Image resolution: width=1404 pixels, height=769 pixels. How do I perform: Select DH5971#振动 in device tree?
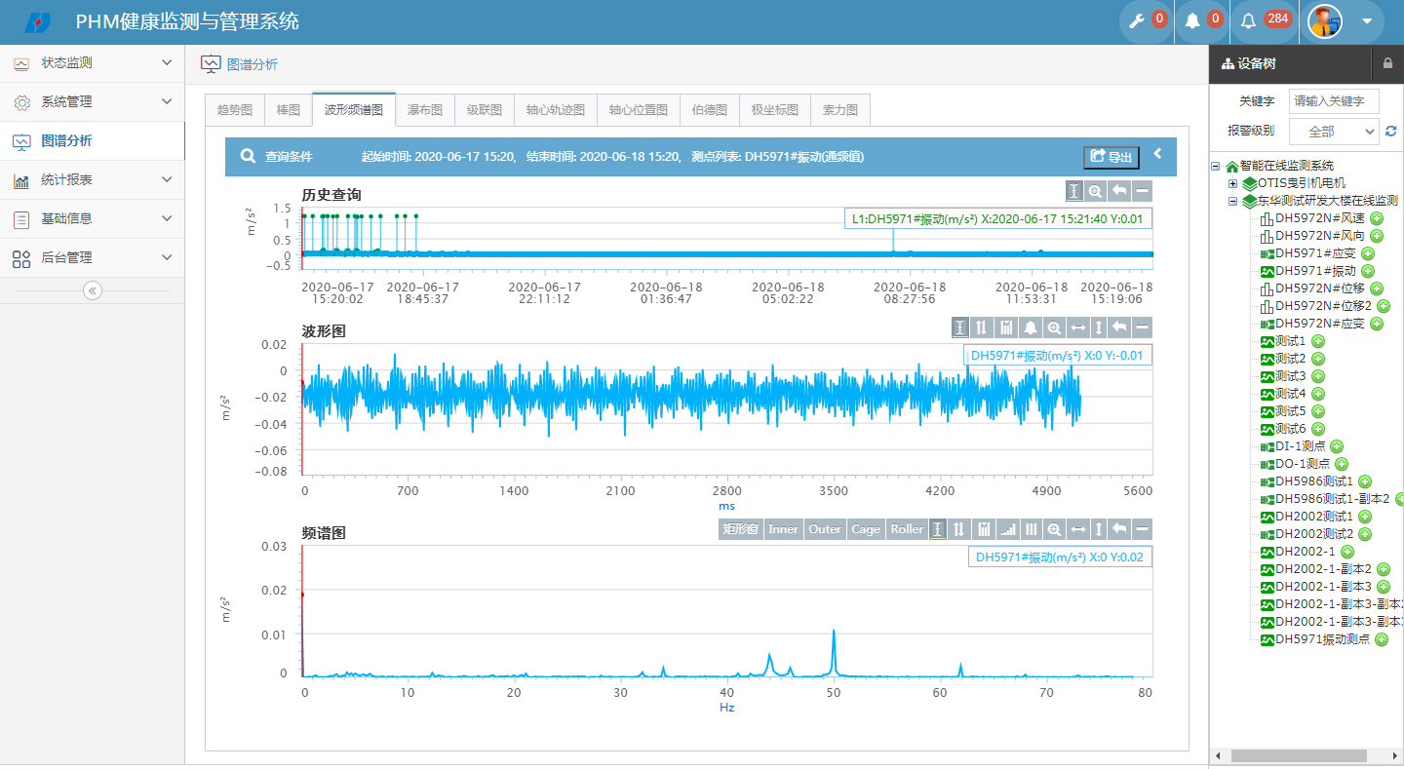[x=1315, y=271]
